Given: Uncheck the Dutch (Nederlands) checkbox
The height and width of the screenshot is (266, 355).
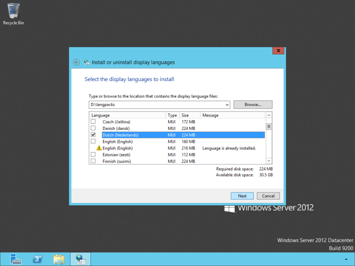Looking at the screenshot, I should tap(93, 135).
